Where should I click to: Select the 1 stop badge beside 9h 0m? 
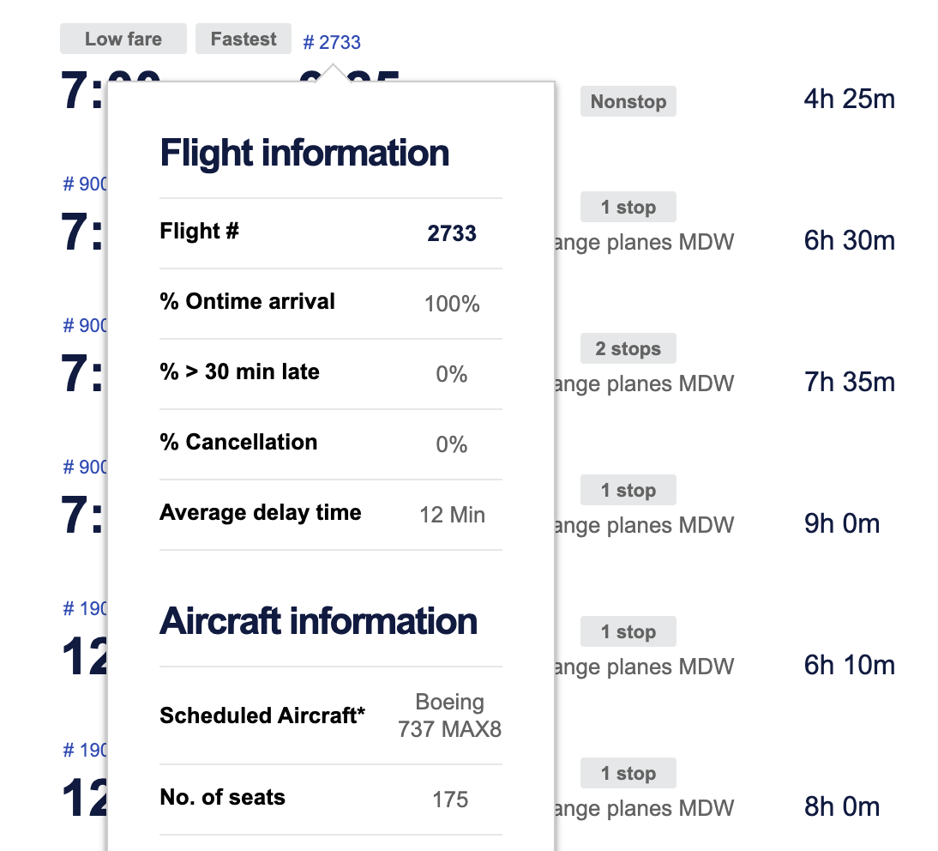click(628, 491)
